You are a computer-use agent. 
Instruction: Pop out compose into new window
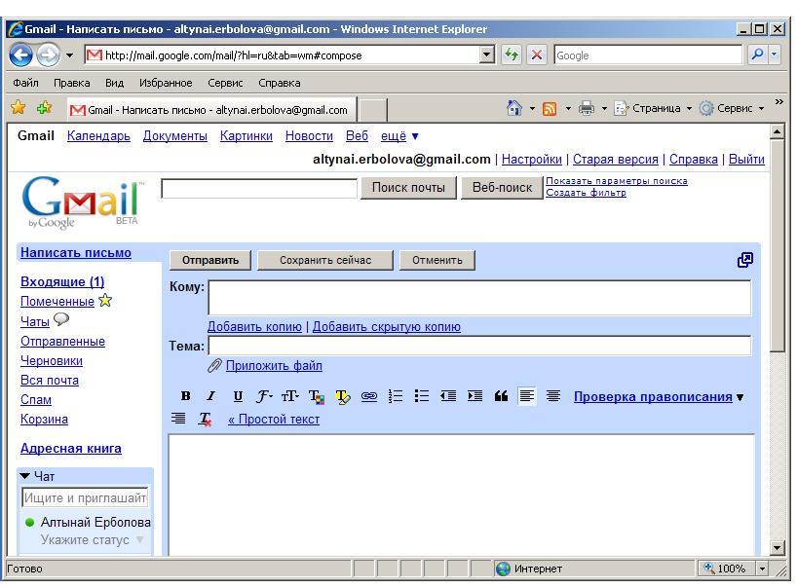[744, 260]
